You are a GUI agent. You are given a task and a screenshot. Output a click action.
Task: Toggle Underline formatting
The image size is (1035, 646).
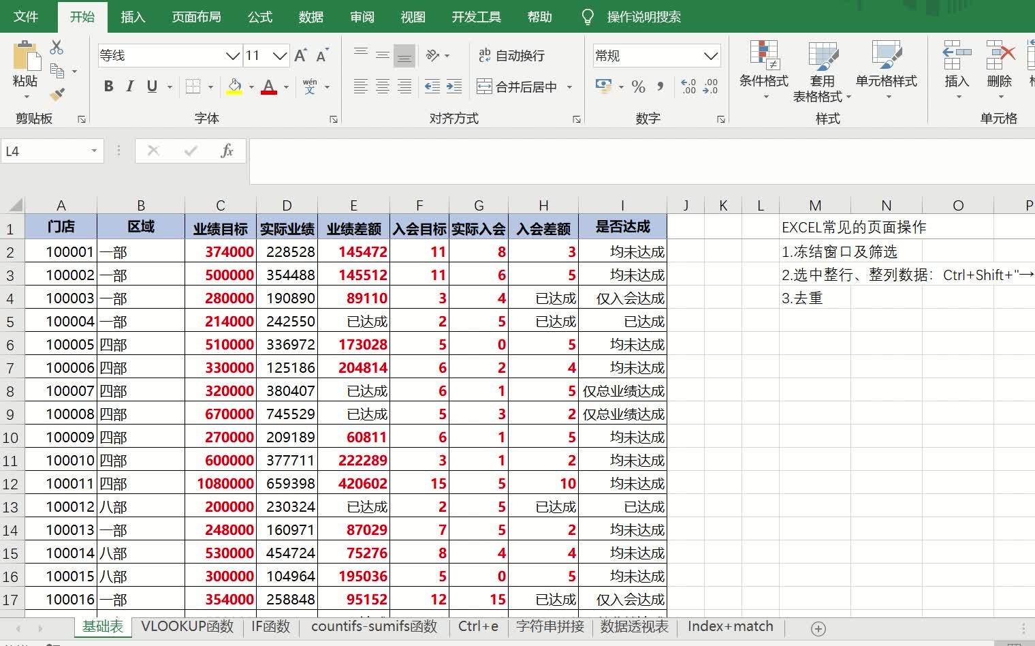pos(152,87)
